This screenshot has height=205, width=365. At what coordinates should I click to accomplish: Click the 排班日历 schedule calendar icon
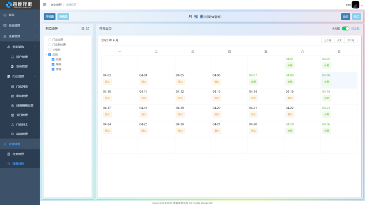[x=9, y=163]
